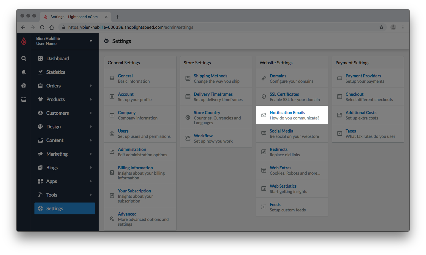Open notifications bell icon
This screenshot has height=255, width=426.
(x=24, y=72)
